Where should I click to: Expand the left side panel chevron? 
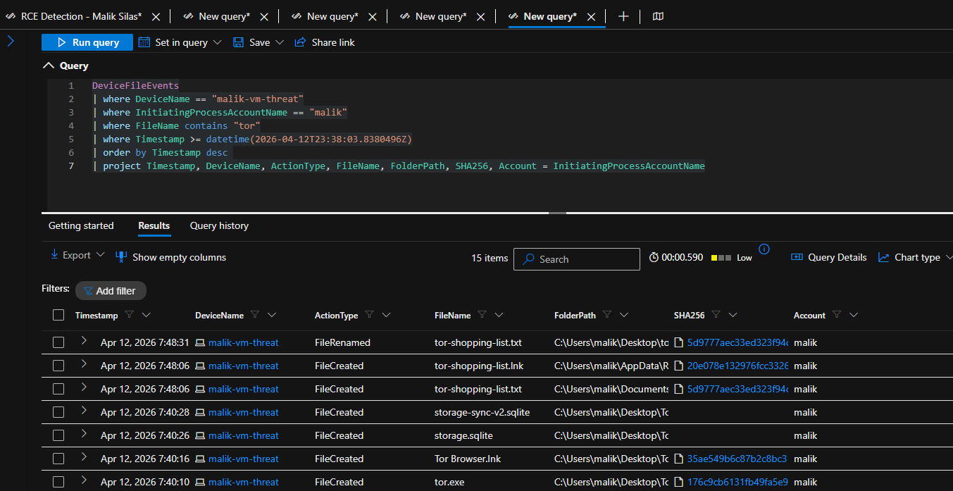[11, 41]
